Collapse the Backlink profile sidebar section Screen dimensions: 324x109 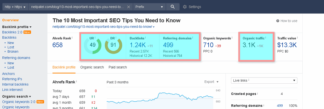point(17,27)
